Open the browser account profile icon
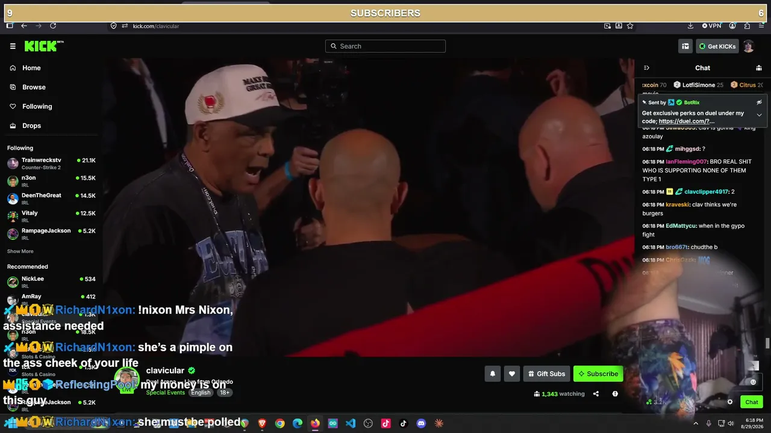Screen dimensions: 771x433 click(732, 26)
